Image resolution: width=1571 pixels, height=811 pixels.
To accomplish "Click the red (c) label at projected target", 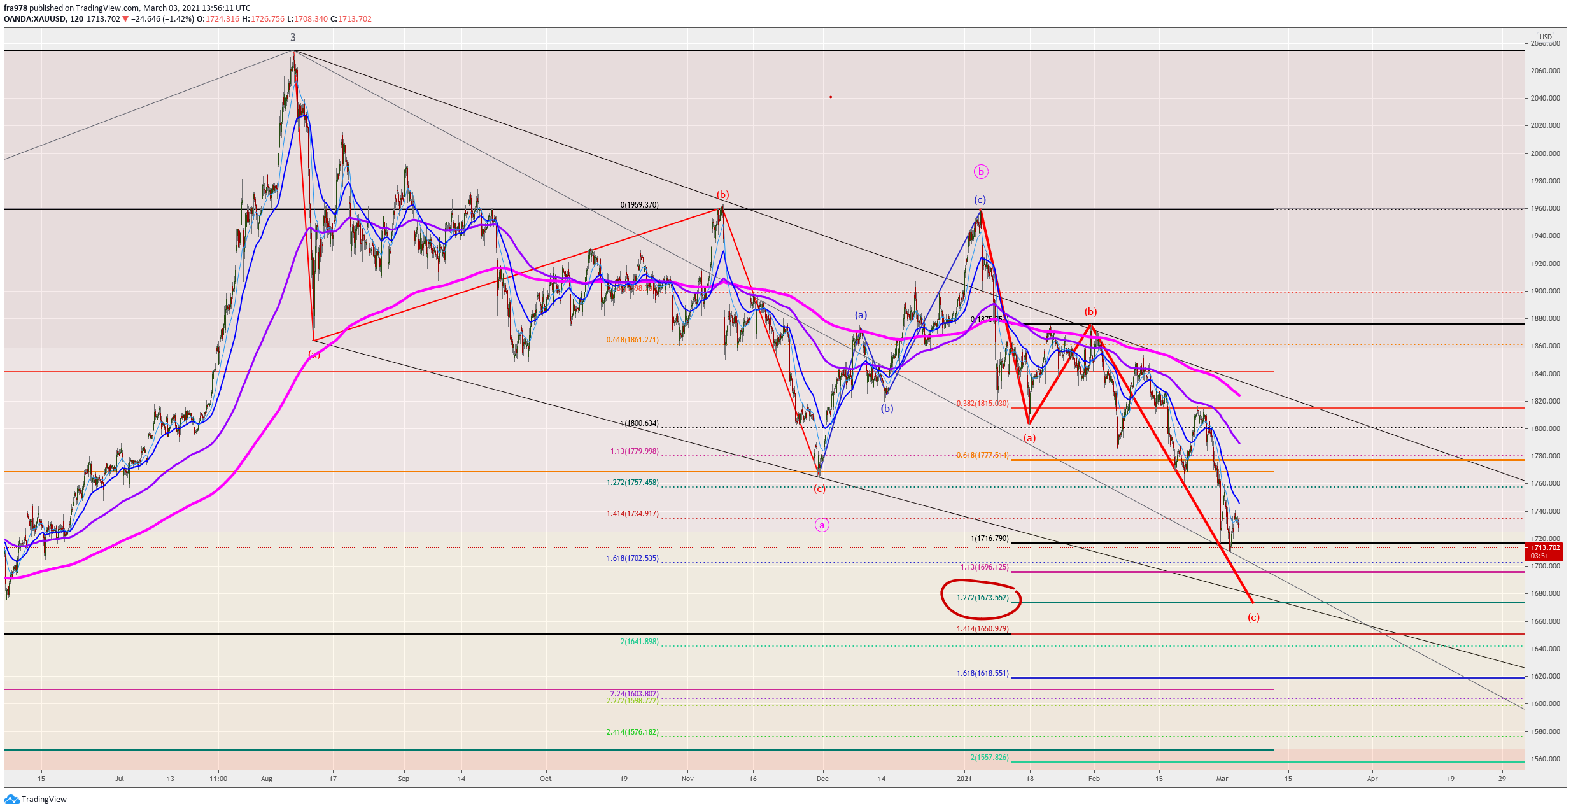I will 1253,617.
